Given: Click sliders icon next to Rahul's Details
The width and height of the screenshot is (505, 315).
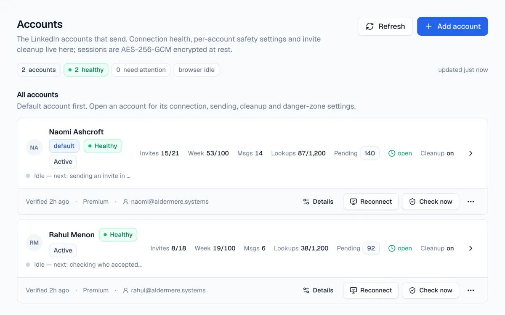Looking at the screenshot, I should pyautogui.click(x=306, y=290).
